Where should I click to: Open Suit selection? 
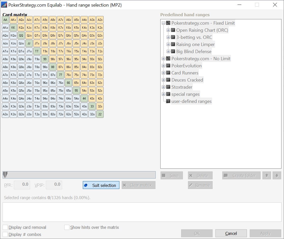[x=101, y=185]
